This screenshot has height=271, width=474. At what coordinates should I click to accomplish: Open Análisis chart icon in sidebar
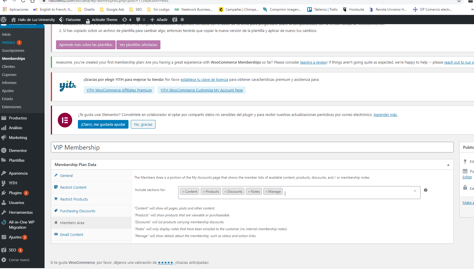point(4,128)
